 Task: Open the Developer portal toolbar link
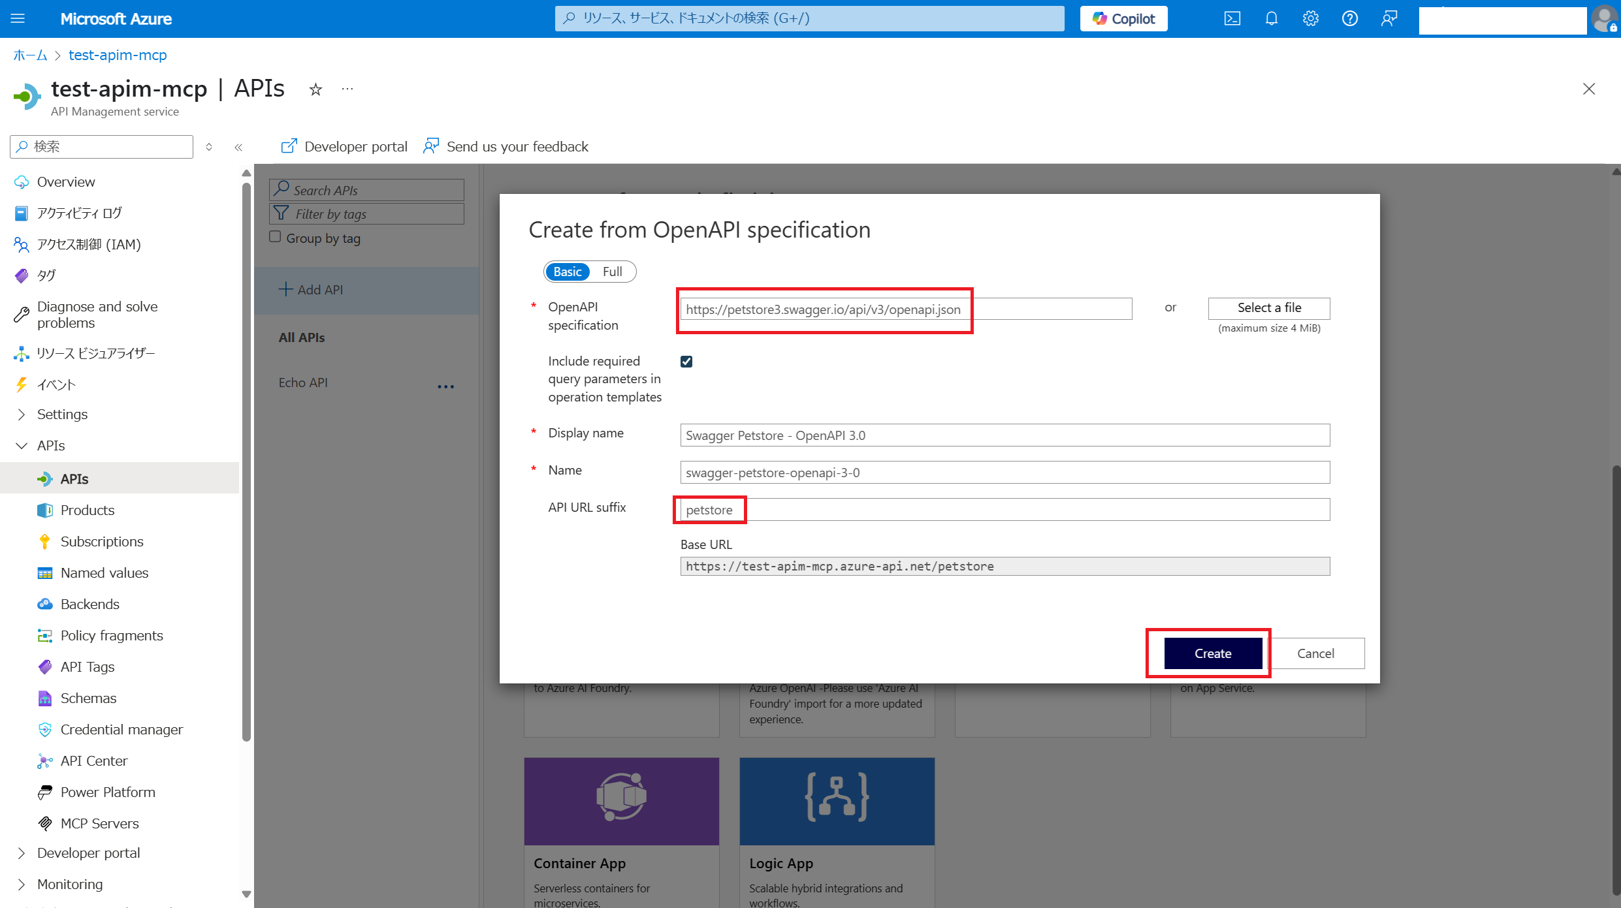344,146
